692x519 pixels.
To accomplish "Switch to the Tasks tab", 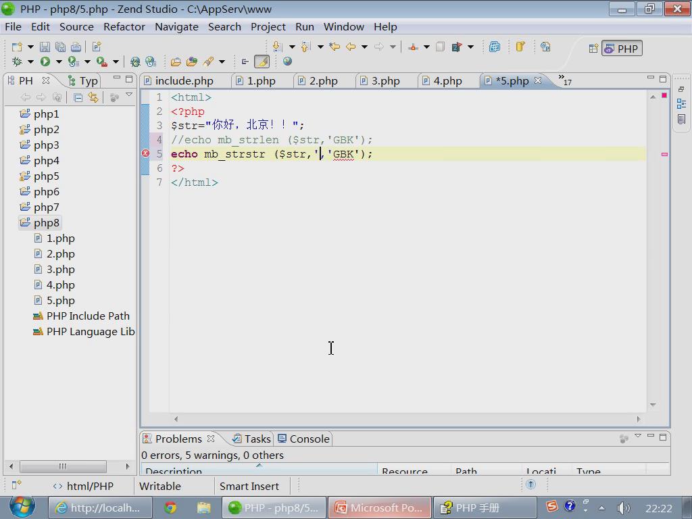I will pos(251,439).
